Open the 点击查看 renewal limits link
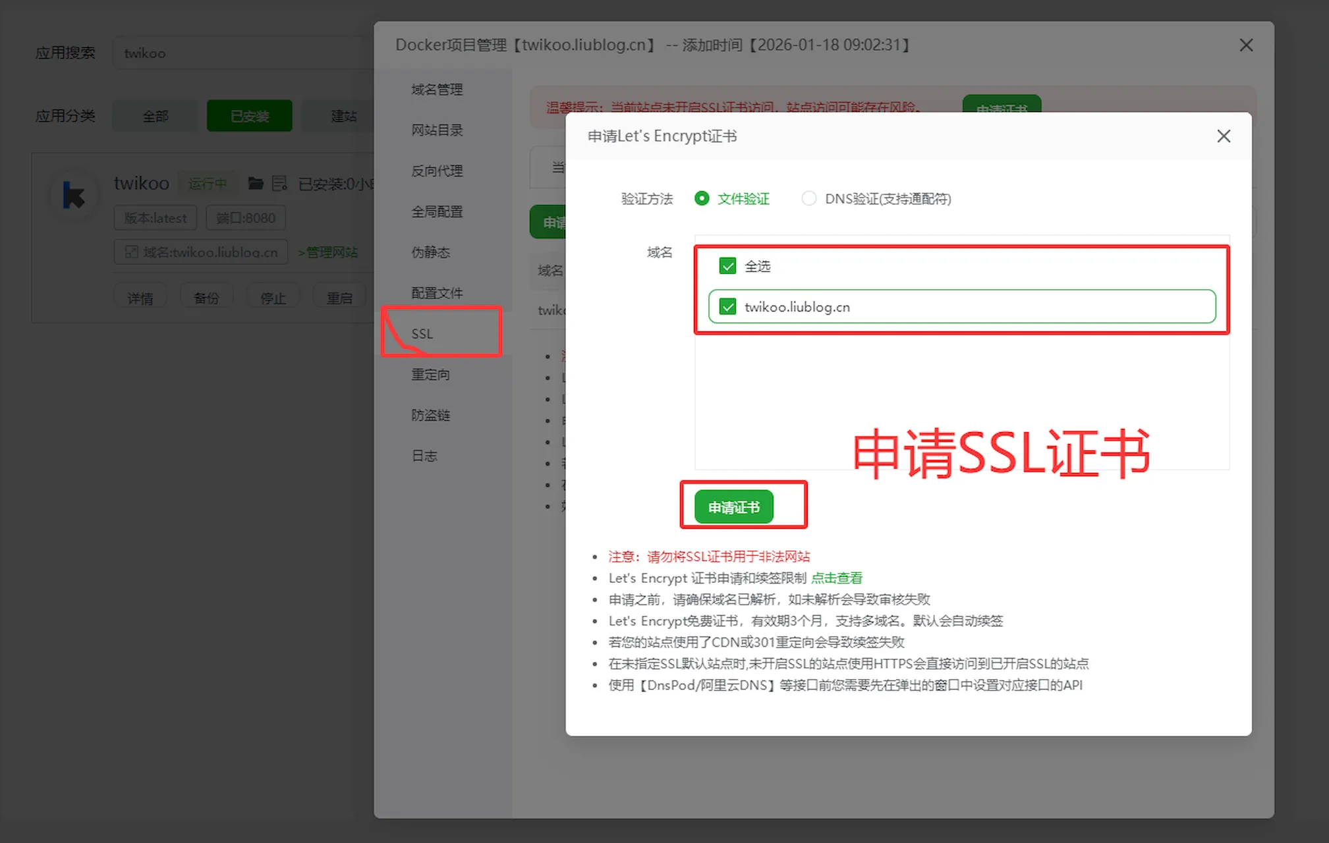 [836, 578]
